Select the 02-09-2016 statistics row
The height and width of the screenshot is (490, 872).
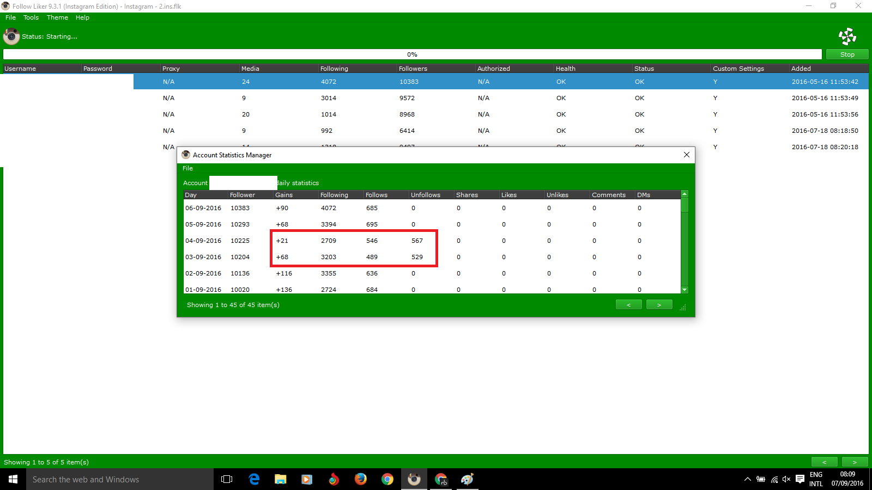pos(432,273)
